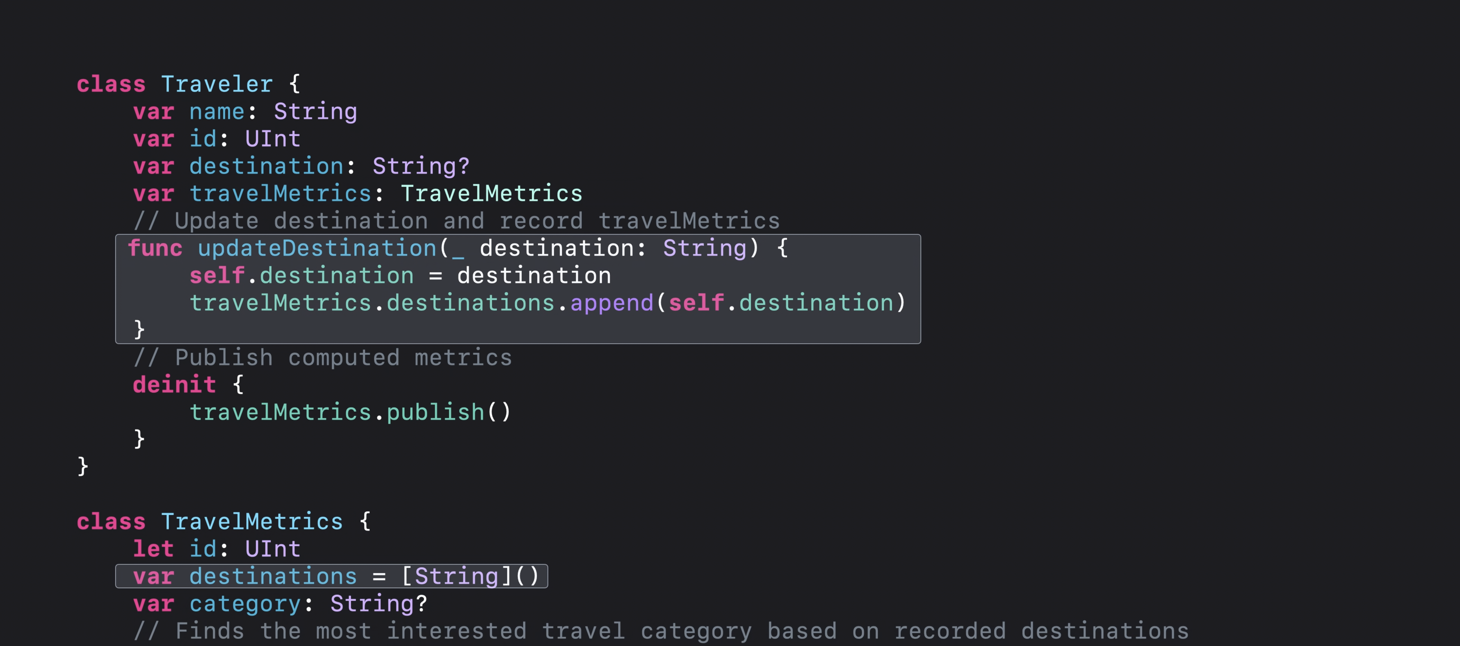
Task: Click self keyword in the assignment line
Action: coord(216,276)
